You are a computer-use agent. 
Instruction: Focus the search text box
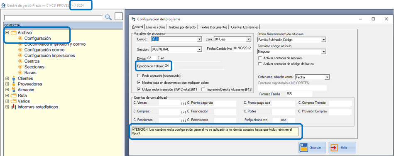[x=54, y=17]
